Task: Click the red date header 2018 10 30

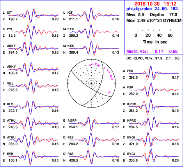Action: pos(147,4)
